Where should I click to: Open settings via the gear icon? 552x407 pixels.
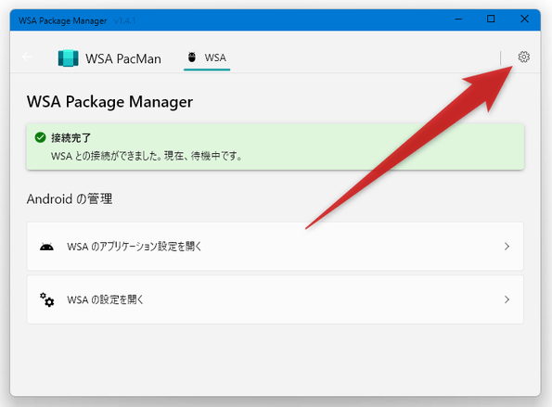pos(523,57)
